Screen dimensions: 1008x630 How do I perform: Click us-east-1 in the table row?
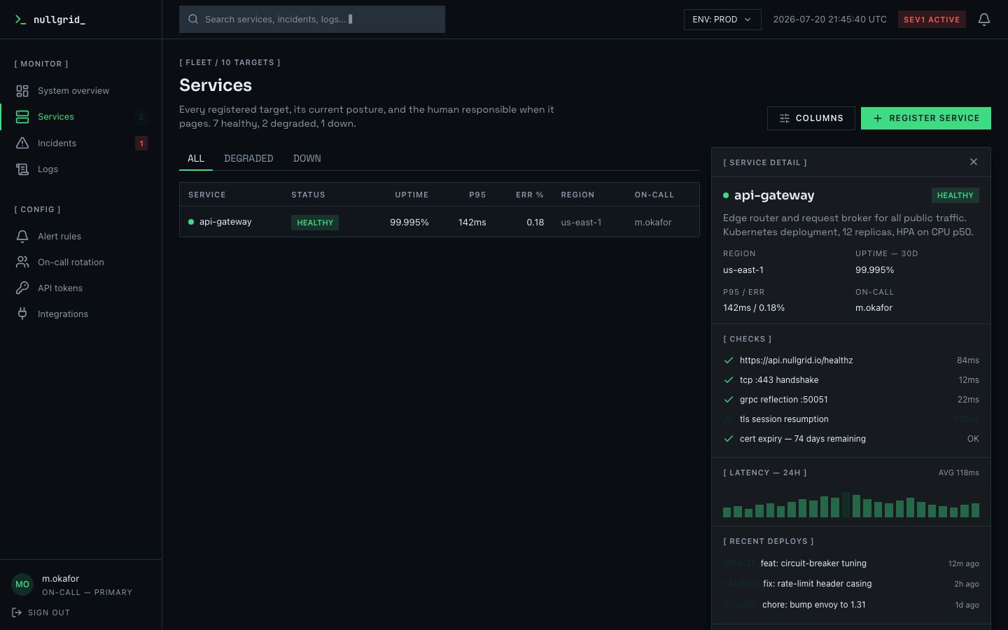(581, 223)
